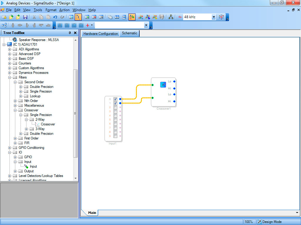
Task: Select the Crossover item under 2-Way
Action: (x=48, y=124)
